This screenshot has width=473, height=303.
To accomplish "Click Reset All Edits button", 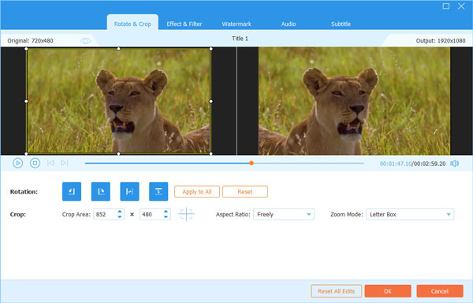I will [x=337, y=291].
